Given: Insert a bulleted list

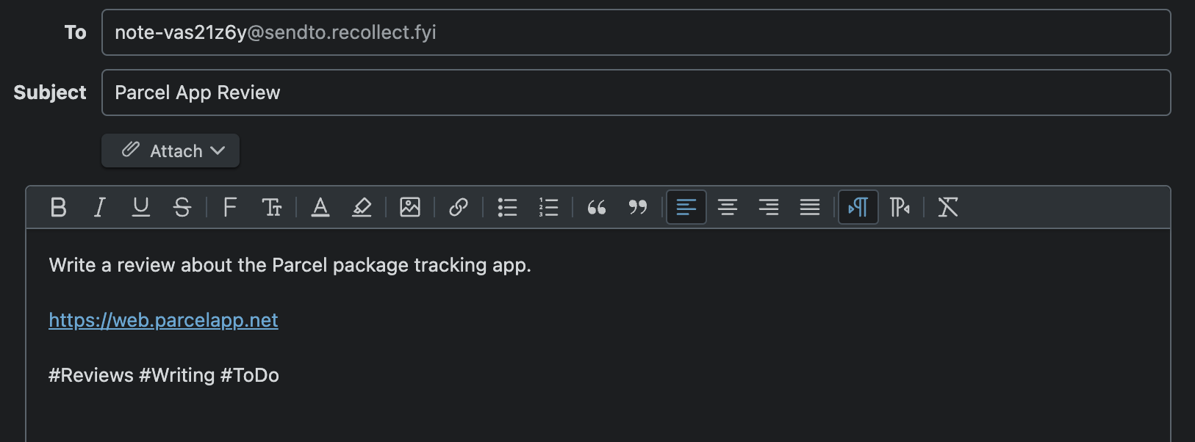Looking at the screenshot, I should click(x=507, y=208).
